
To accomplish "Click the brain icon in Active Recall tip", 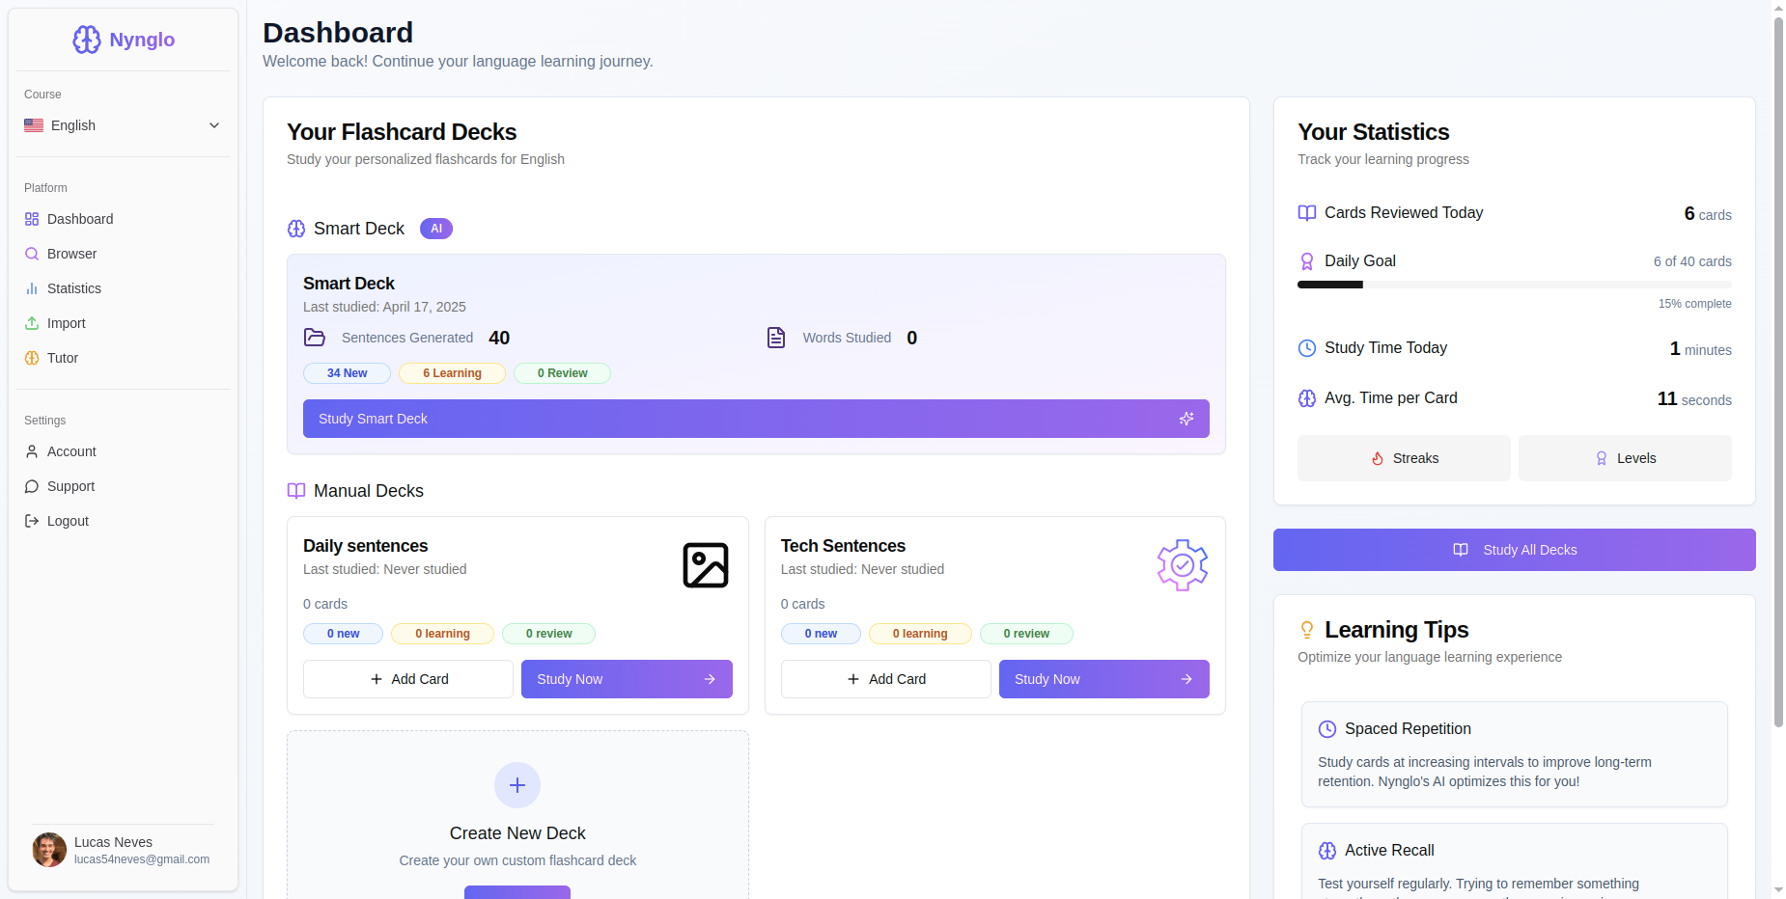I will pos(1327,851).
